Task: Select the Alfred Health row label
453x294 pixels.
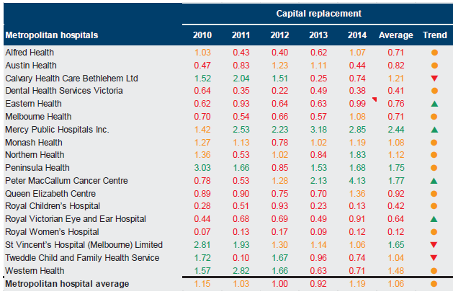Action: point(30,53)
